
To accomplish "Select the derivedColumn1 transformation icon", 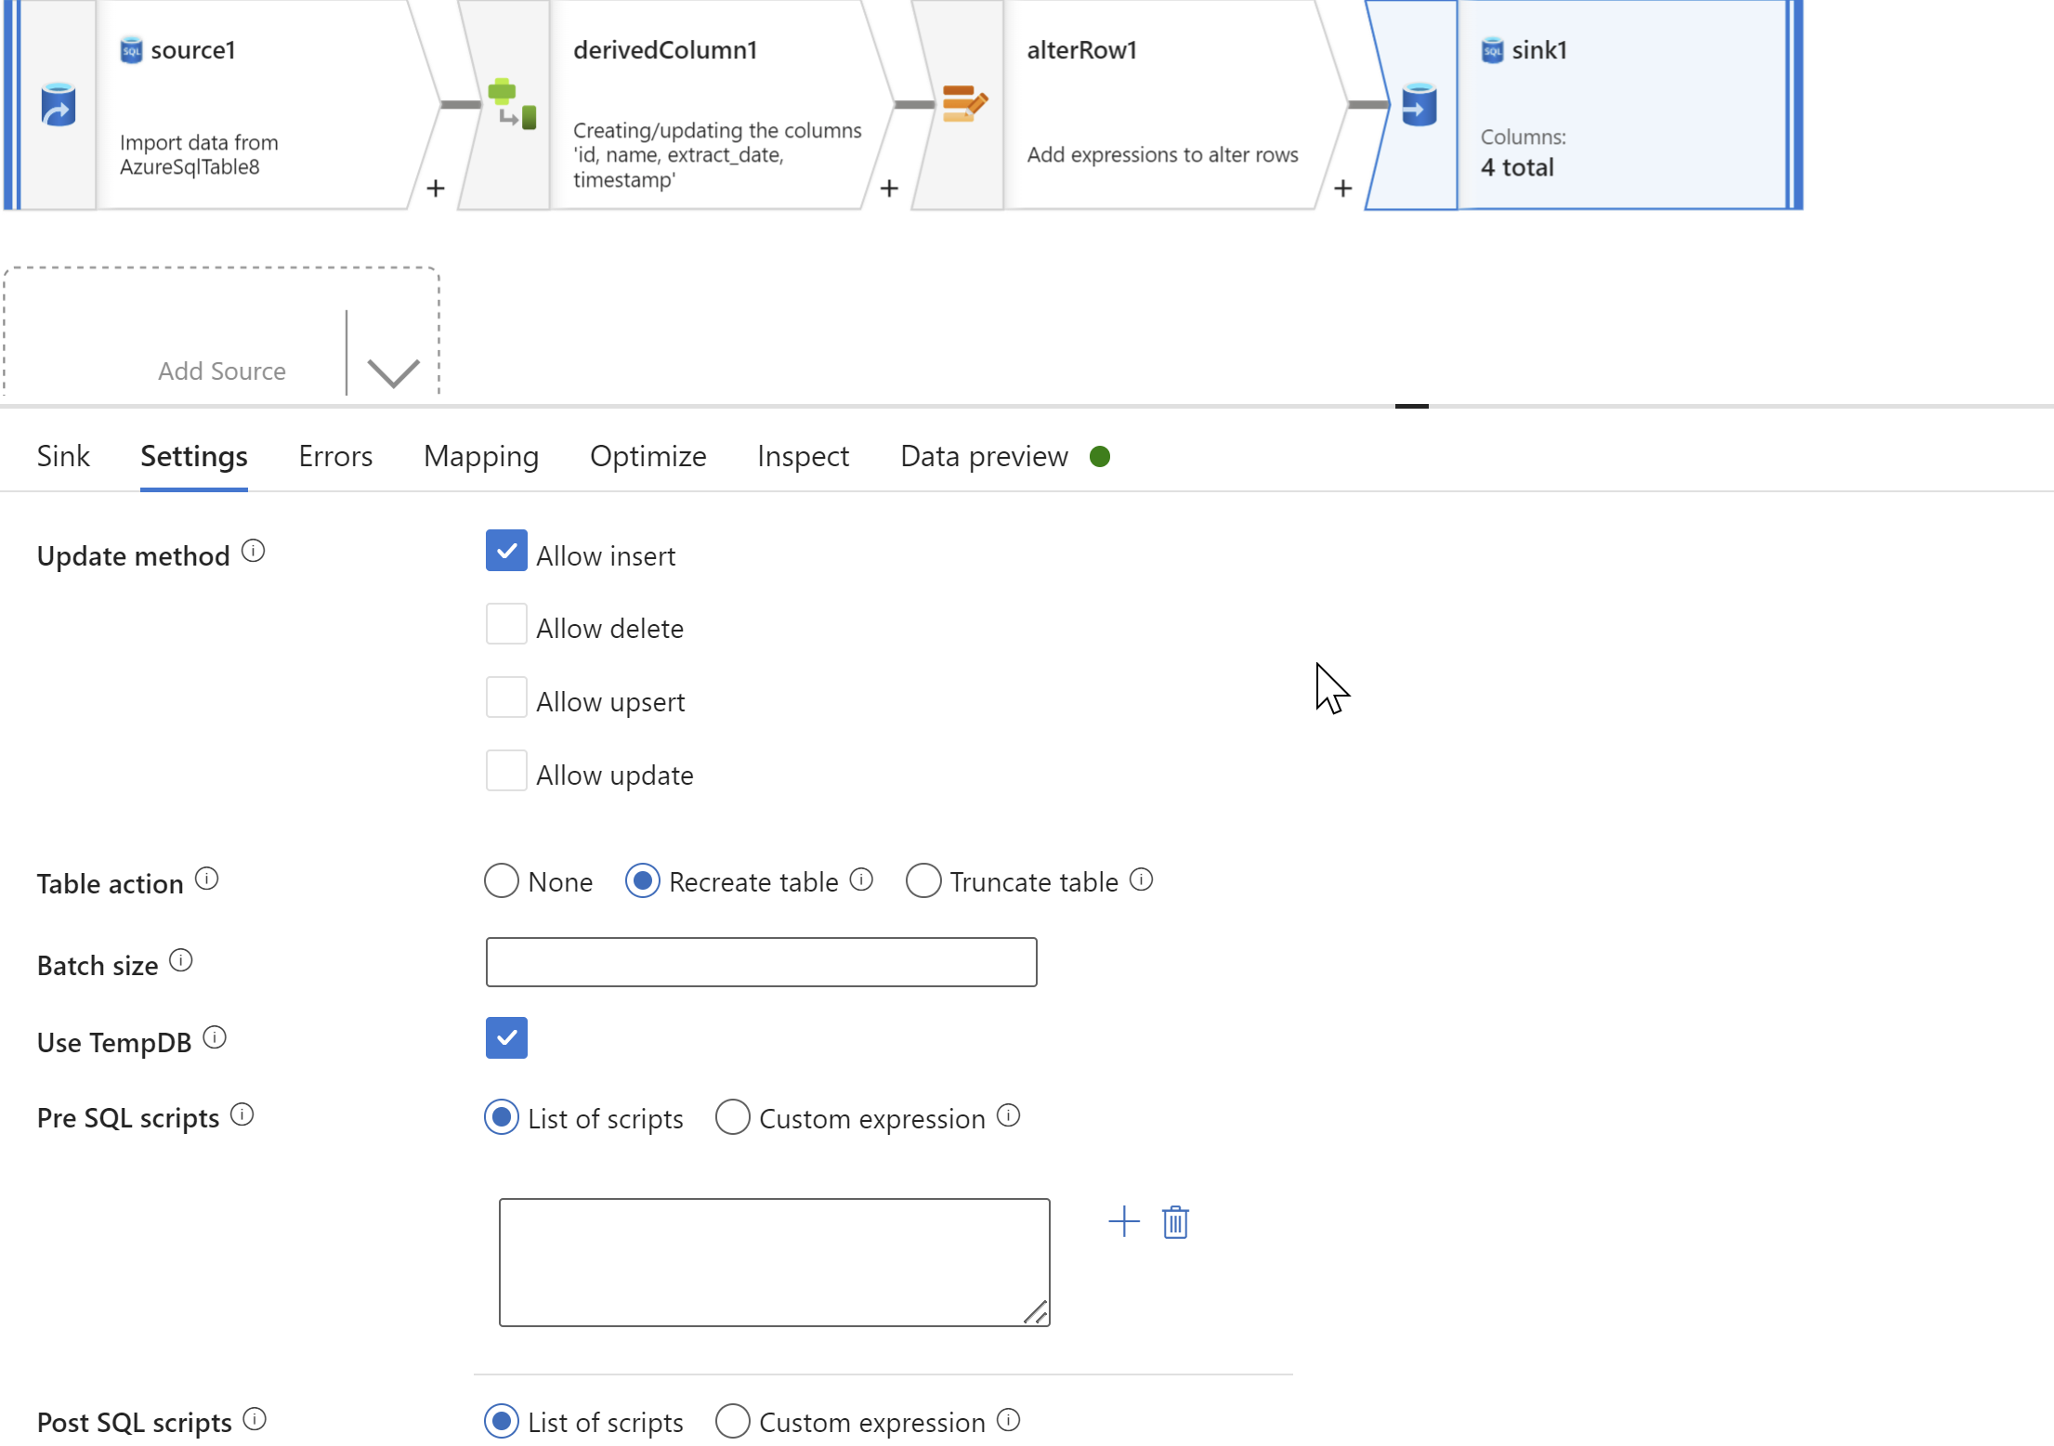I will [x=511, y=104].
